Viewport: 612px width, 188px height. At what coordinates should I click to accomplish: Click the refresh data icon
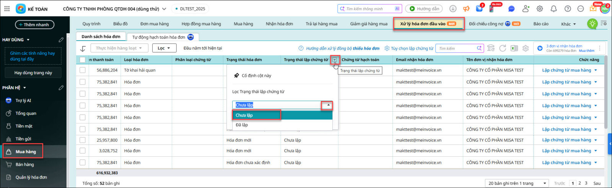[x=503, y=48]
